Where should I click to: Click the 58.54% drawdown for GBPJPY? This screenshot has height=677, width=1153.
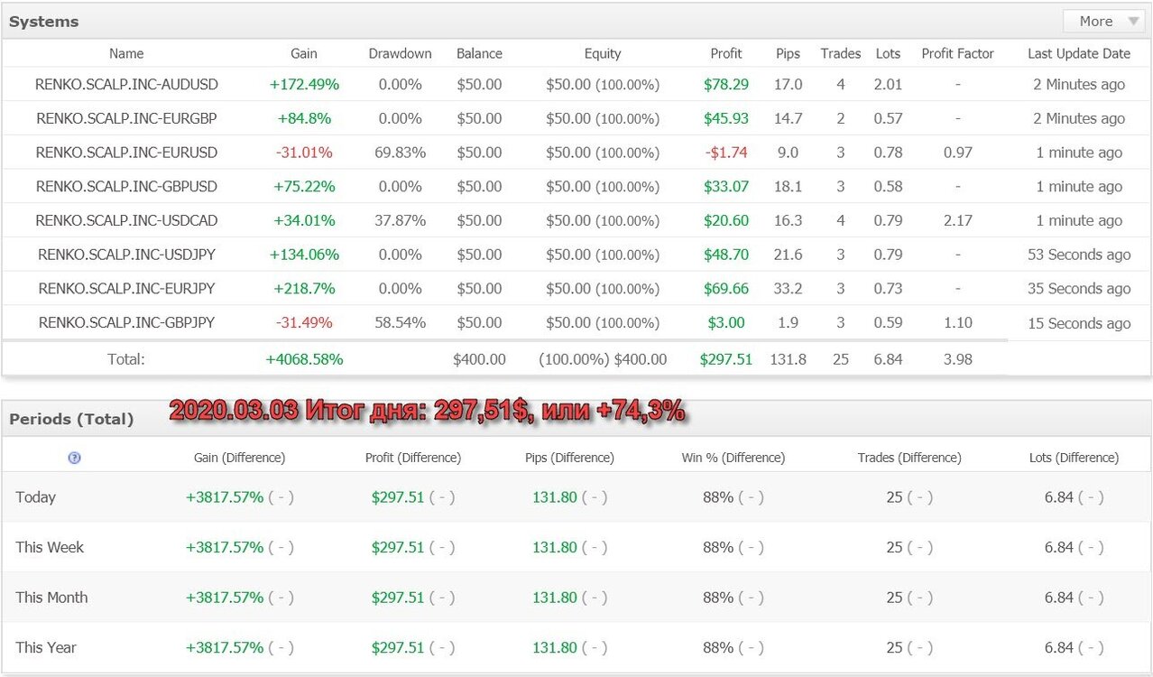click(x=400, y=322)
